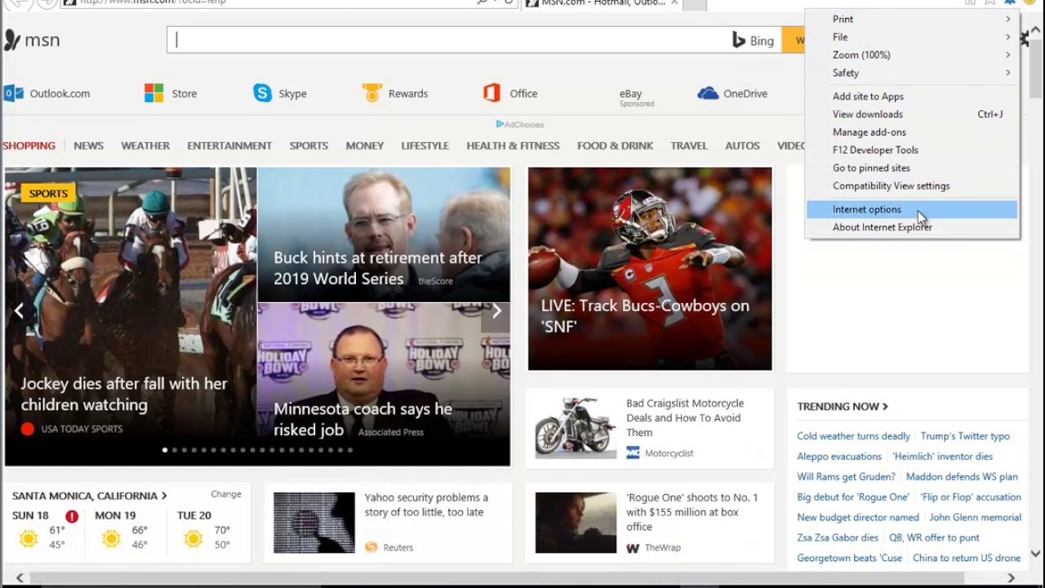Screen dimensions: 1045x588
Task: Open the WEATHER navigation tab
Action: [x=145, y=145]
